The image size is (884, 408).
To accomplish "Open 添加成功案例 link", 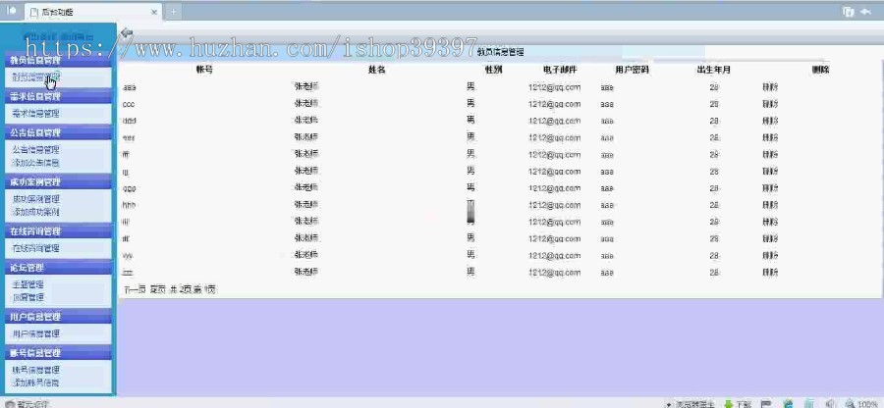I will (x=35, y=212).
